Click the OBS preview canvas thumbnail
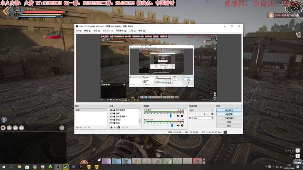Screen dimensions: 303x170 pos(158,68)
